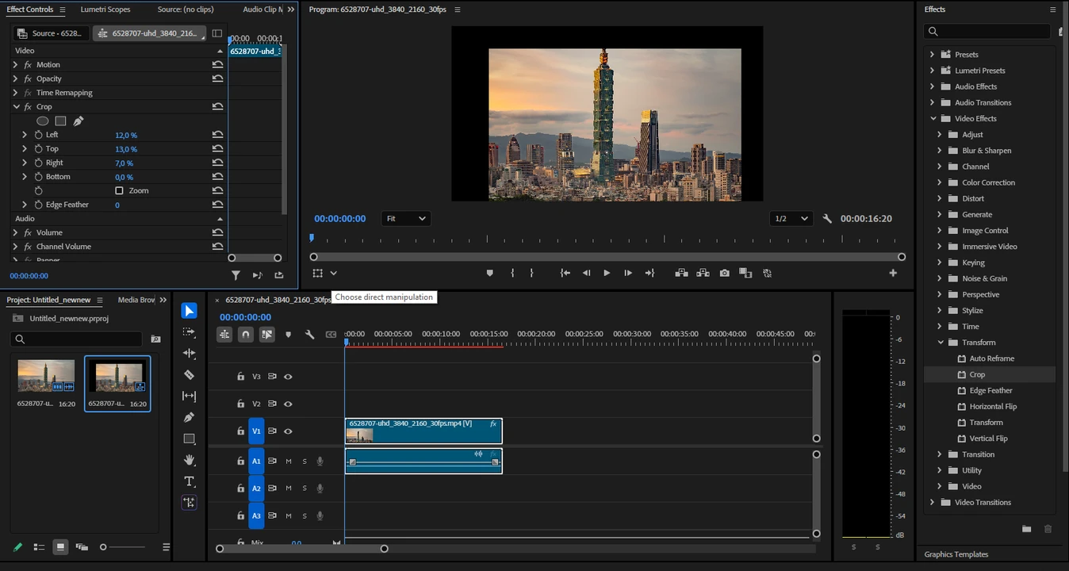The width and height of the screenshot is (1069, 571).
Task: Click the Lift icon under Program monitor
Action: [x=680, y=273]
